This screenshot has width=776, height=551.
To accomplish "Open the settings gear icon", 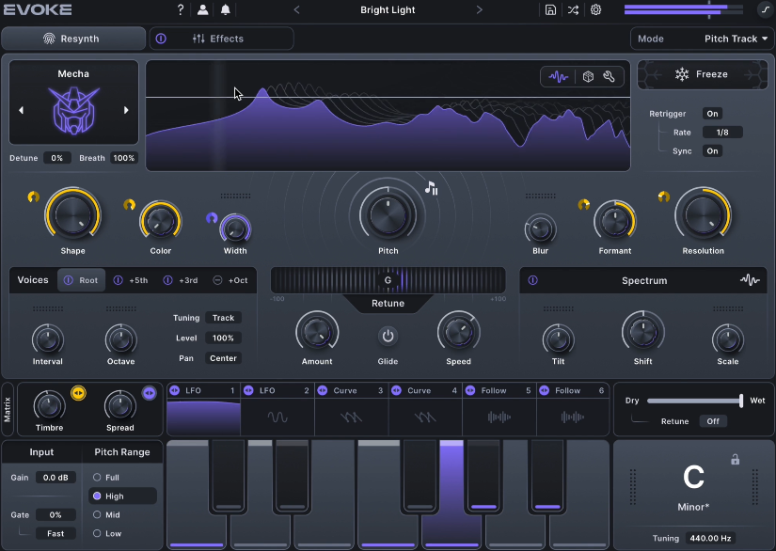I will click(x=595, y=10).
